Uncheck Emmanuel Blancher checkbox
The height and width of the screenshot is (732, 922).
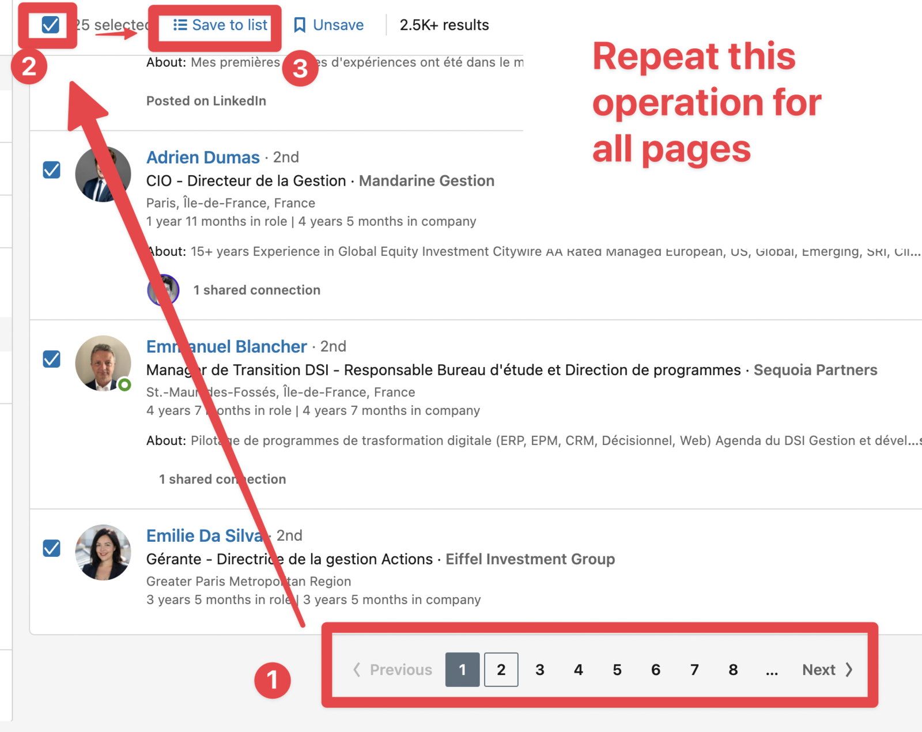(x=52, y=359)
